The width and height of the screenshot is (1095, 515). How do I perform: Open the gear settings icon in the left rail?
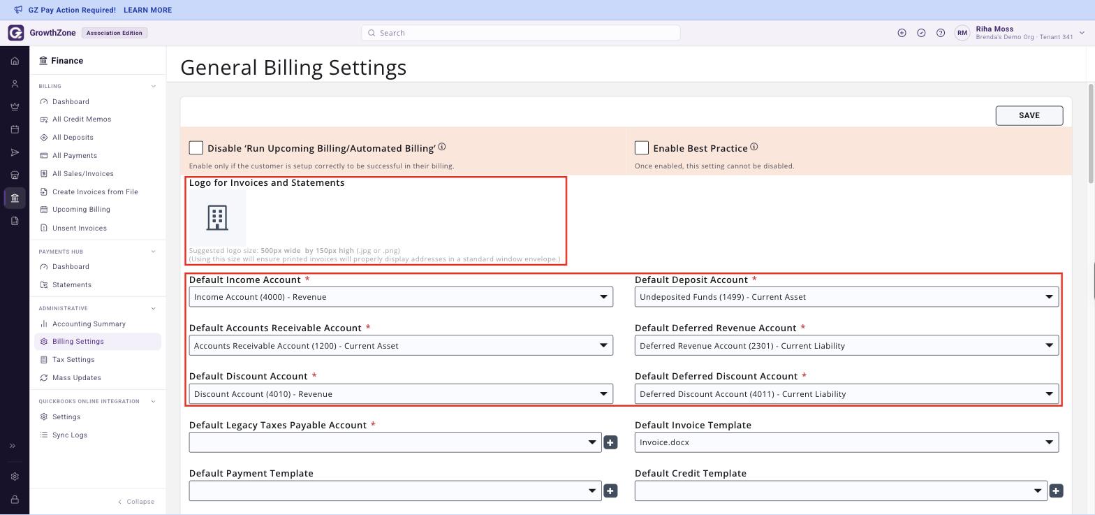click(x=15, y=477)
